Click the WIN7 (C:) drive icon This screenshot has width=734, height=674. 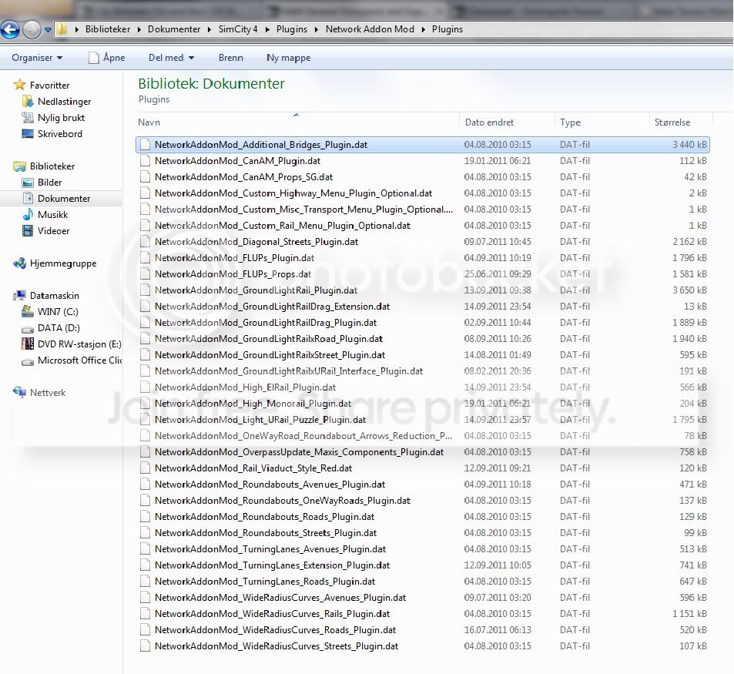point(28,311)
